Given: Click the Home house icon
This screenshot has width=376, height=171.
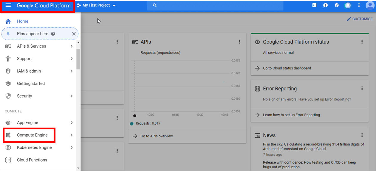Looking at the screenshot, I should point(8,21).
